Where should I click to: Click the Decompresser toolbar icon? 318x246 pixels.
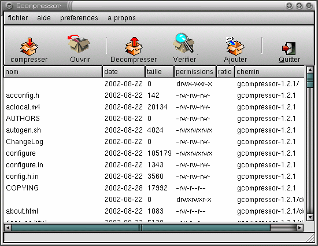pos(134,46)
